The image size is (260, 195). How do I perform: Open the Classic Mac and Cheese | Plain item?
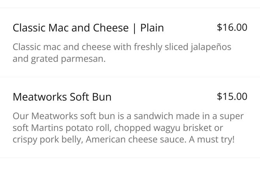click(88, 28)
